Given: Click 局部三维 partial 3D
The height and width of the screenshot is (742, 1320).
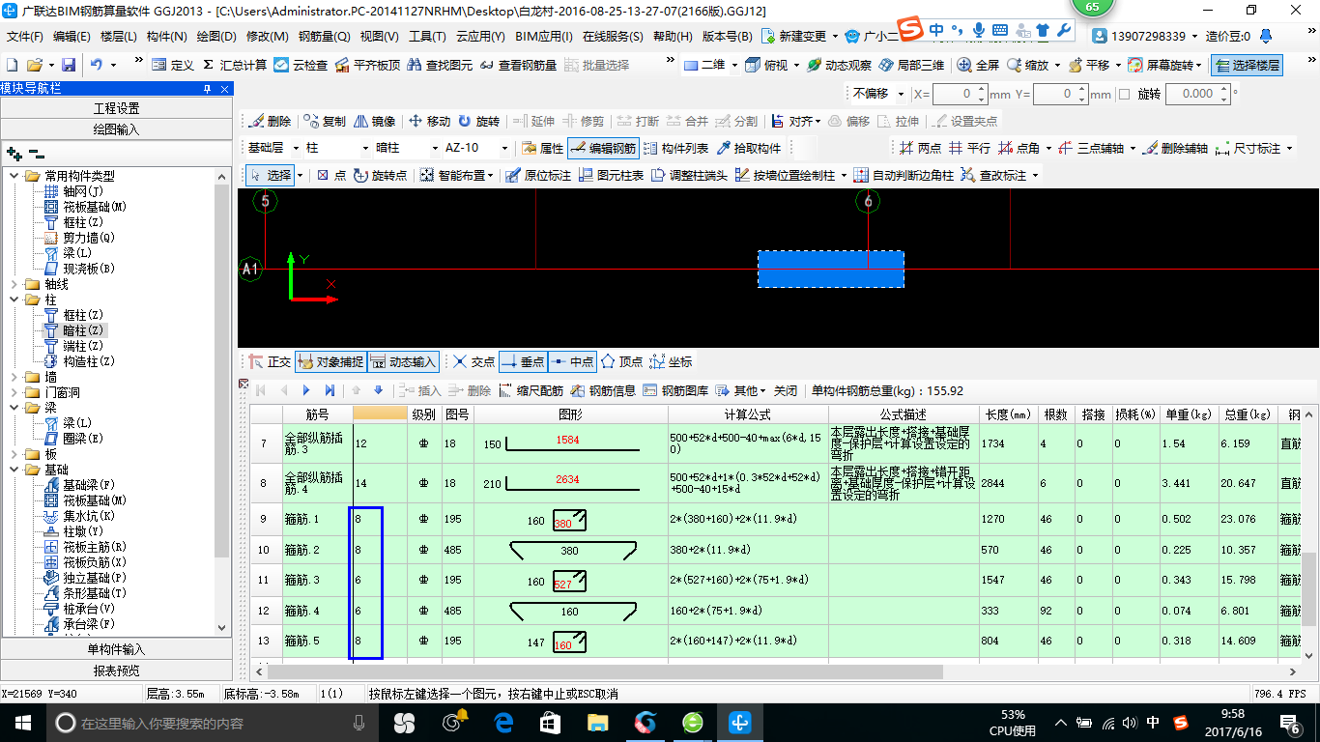Looking at the screenshot, I should (911, 65).
